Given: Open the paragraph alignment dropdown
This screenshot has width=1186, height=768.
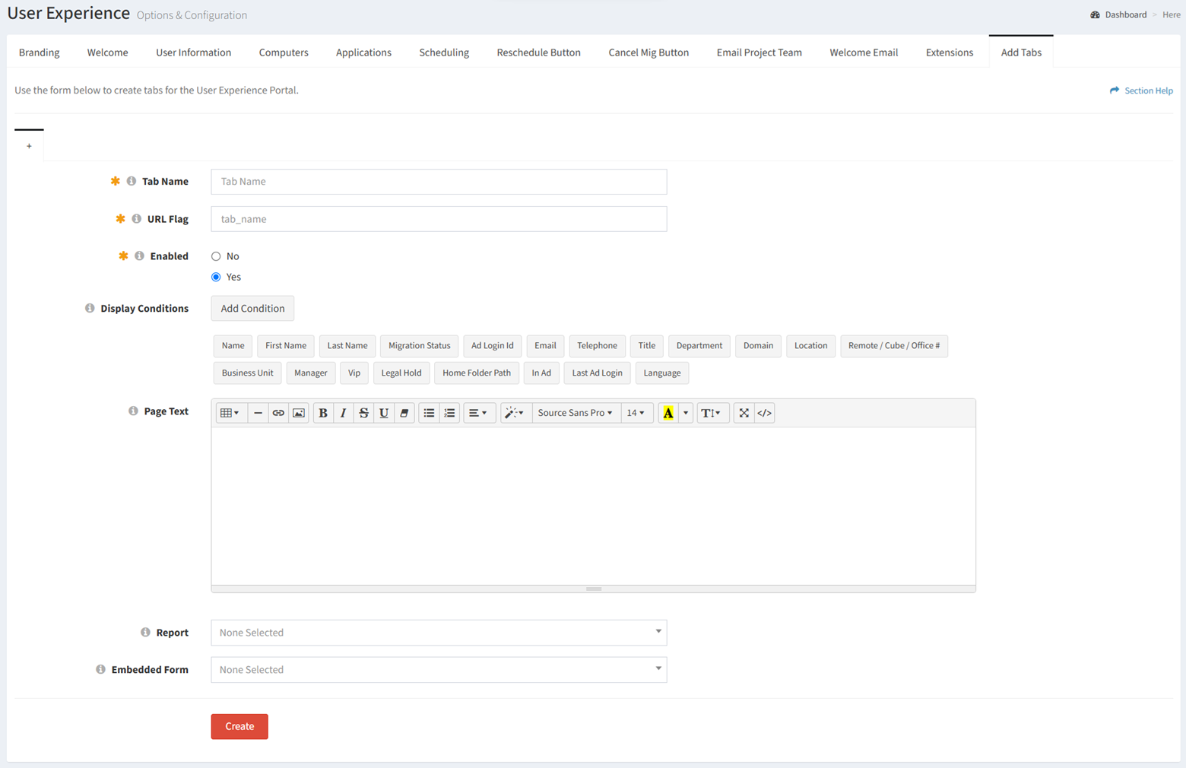Looking at the screenshot, I should (x=478, y=413).
